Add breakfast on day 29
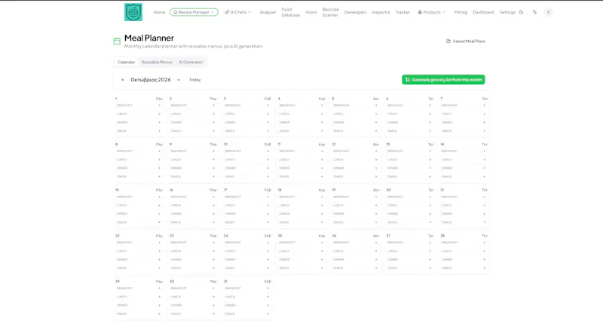The width and height of the screenshot is (603, 336). tap(160, 289)
